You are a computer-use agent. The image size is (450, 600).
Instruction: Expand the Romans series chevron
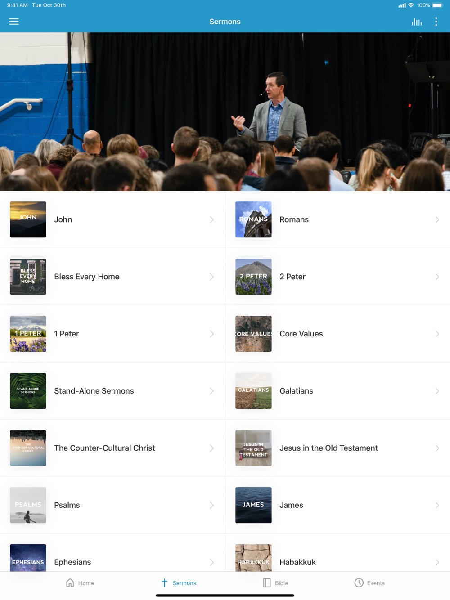coord(437,219)
